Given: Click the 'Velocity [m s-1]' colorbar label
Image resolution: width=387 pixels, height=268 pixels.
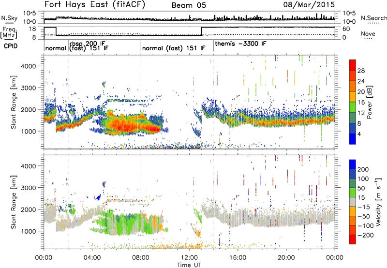Looking at the screenshot, I should [x=378, y=202].
